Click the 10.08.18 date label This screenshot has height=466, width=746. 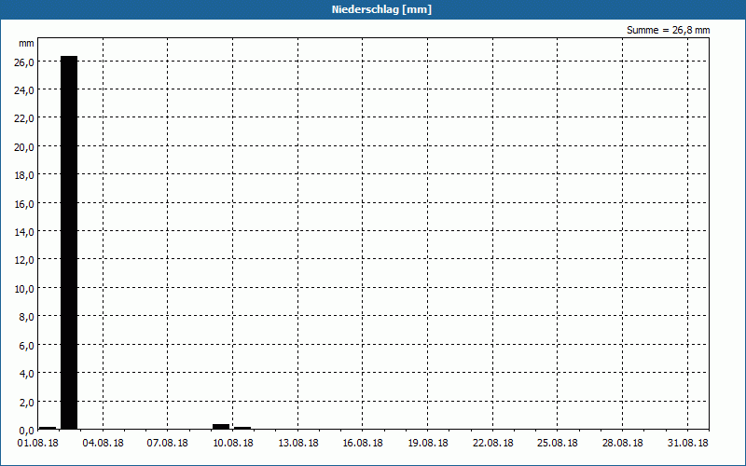point(232,444)
